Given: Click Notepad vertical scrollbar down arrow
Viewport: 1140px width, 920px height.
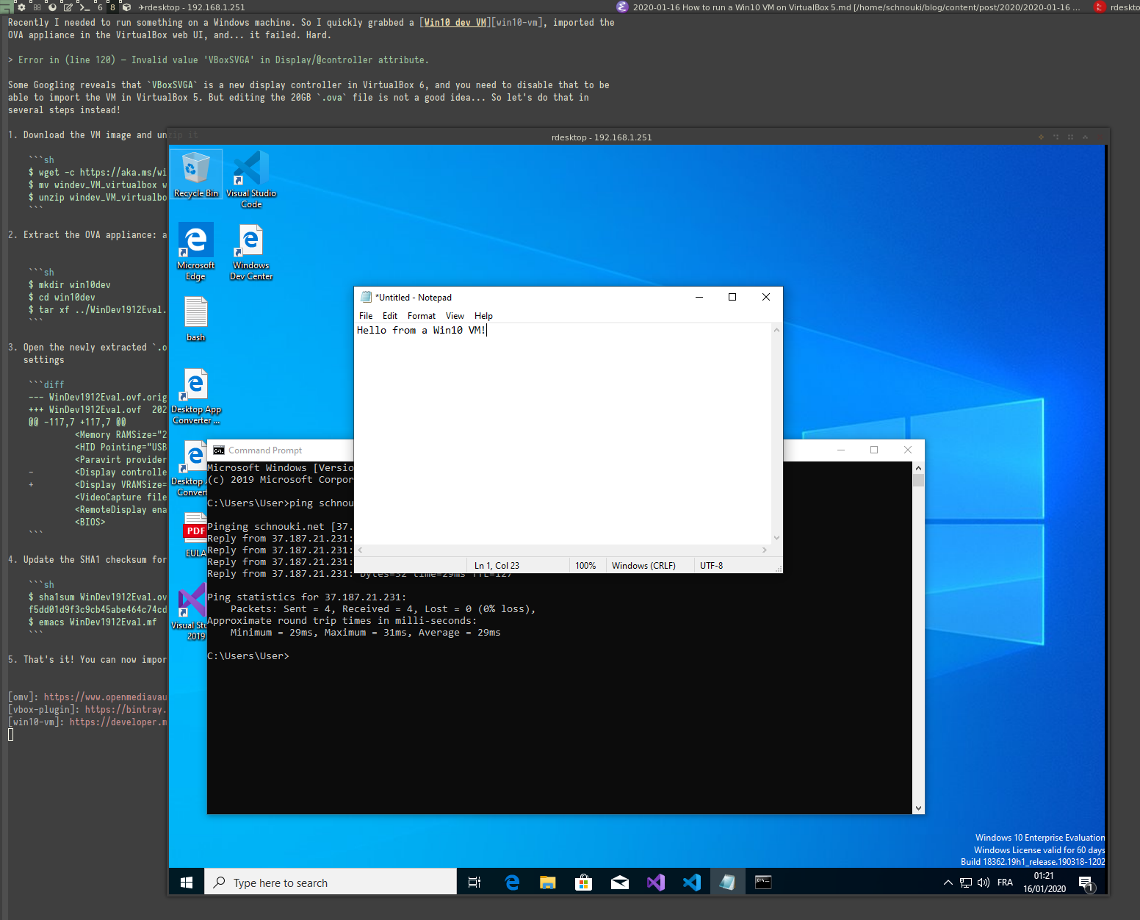Looking at the screenshot, I should point(776,538).
